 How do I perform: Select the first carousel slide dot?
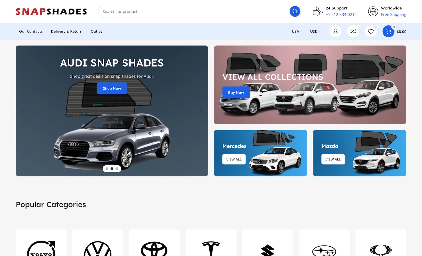pyautogui.click(x=107, y=169)
